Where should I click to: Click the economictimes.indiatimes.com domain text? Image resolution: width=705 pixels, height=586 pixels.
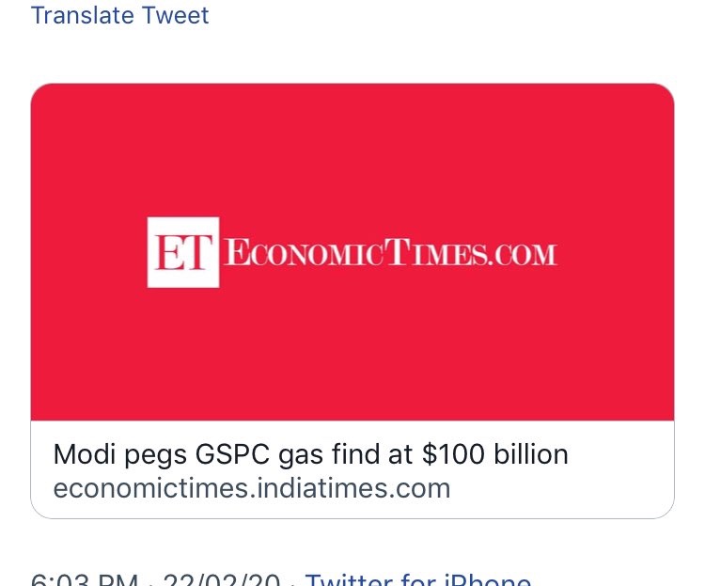(x=252, y=489)
